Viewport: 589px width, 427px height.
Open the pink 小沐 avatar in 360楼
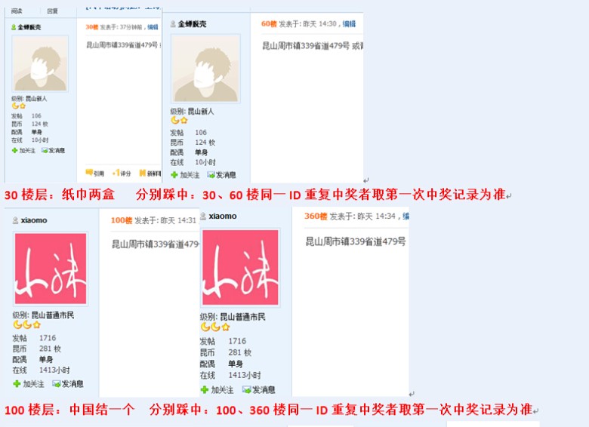240,267
